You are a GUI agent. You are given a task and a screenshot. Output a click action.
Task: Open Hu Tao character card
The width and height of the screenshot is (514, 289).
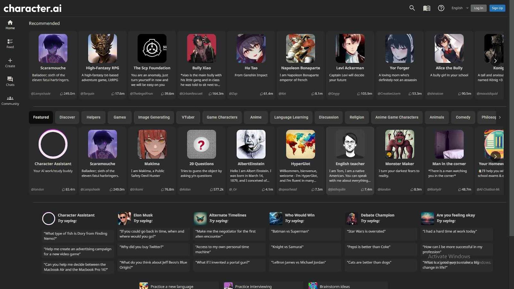coord(251,65)
